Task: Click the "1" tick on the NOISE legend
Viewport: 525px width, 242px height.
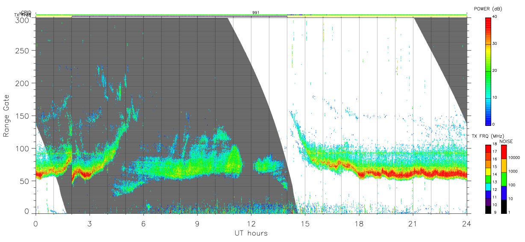Action: (509, 212)
